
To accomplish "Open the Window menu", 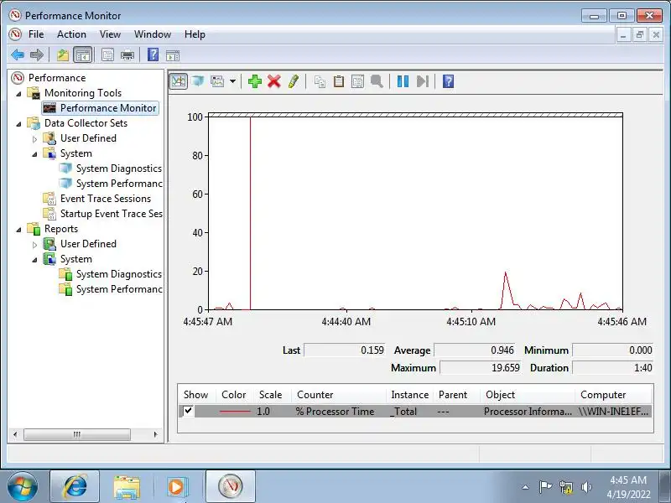I will click(x=153, y=34).
